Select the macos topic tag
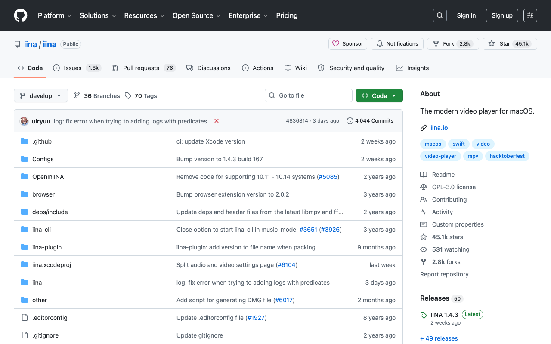Screen dimensions: 551x344 (x=433, y=144)
